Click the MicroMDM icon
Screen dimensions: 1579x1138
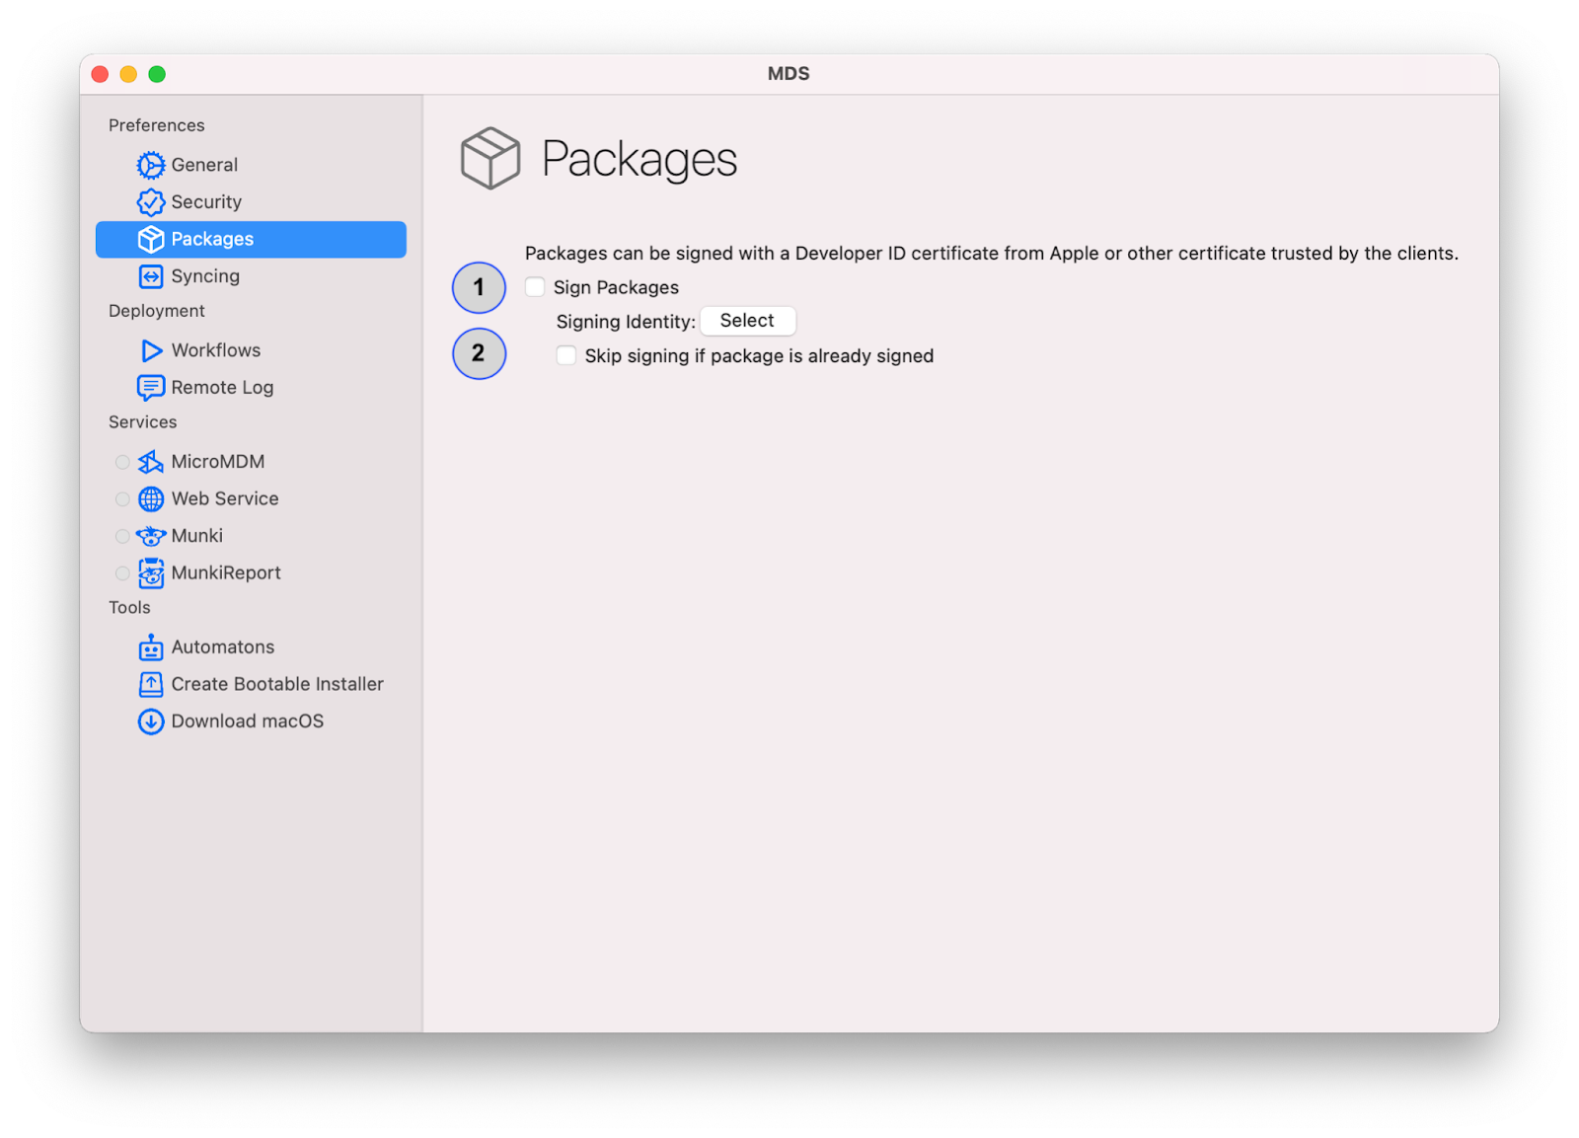[x=150, y=462]
